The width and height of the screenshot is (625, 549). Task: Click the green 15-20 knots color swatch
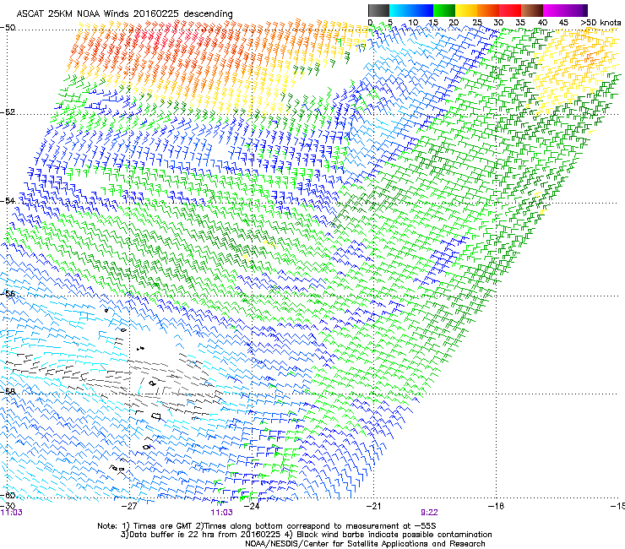444,10
